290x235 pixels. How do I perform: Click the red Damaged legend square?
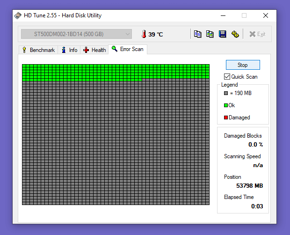click(226, 117)
